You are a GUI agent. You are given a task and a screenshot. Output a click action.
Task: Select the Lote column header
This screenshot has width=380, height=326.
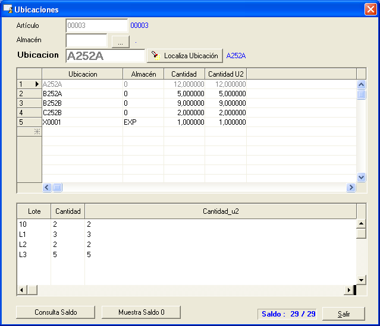[34, 211]
